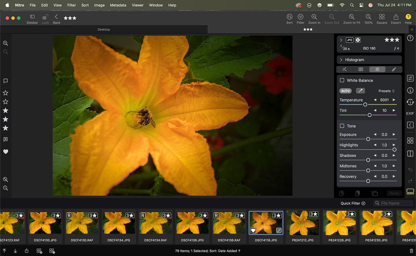Switch to the Desktop tab
Screen dimensions: 416x256
[104, 29]
